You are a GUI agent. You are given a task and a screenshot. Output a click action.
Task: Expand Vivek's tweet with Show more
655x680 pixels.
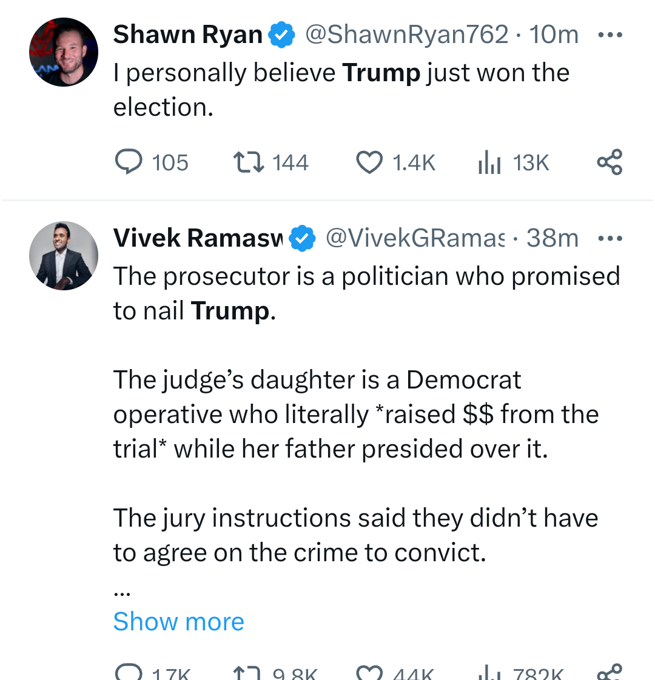178,621
